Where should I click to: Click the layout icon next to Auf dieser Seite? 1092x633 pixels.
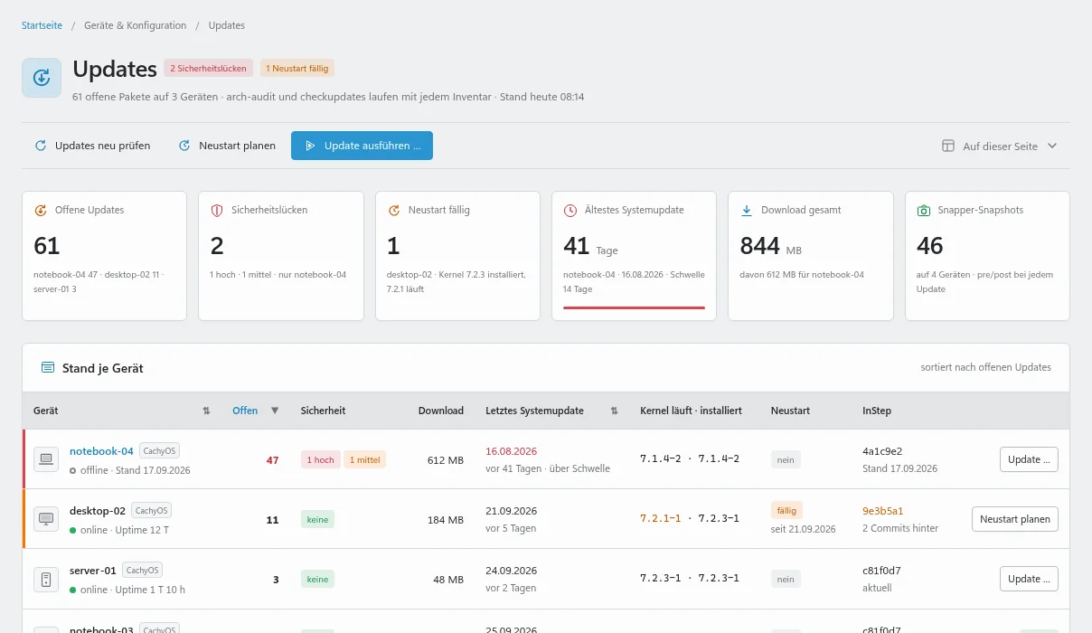[x=948, y=146]
